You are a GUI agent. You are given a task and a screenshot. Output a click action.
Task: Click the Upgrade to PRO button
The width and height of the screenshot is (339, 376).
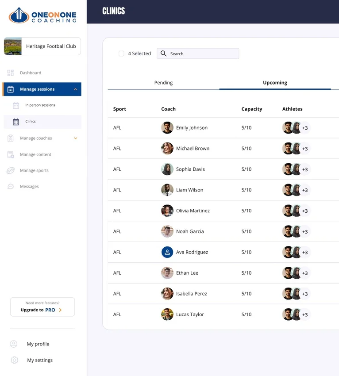coord(42,307)
